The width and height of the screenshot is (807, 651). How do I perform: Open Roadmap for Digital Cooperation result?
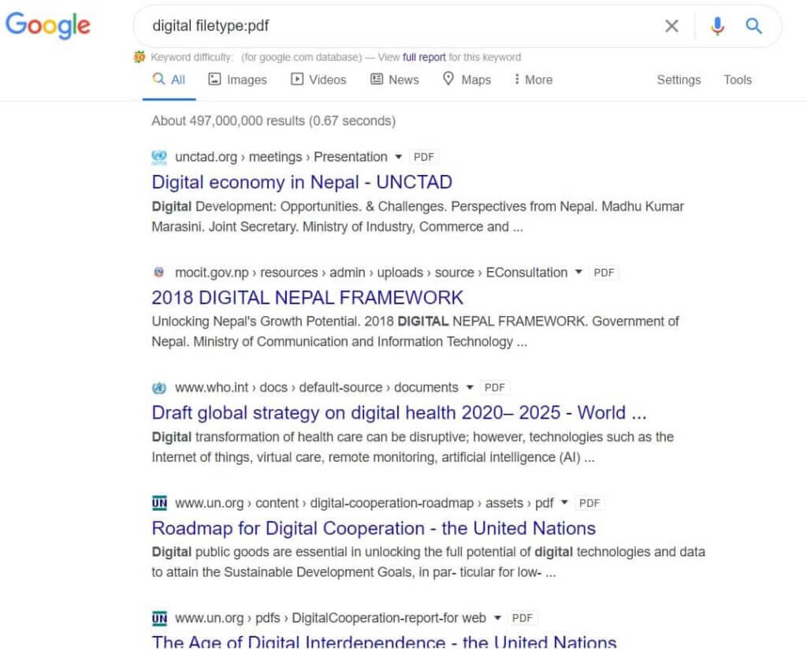tap(374, 528)
